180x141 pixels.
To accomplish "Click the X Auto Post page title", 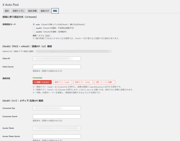I will click(10, 5).
